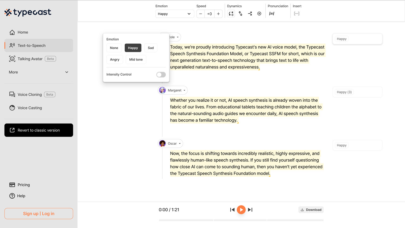Click the tempo curve icon in Dynamics

250,13
